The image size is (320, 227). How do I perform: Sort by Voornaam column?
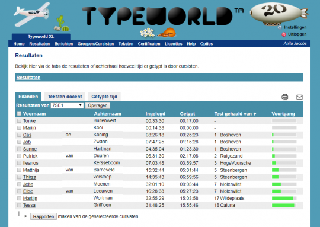pos(34,114)
